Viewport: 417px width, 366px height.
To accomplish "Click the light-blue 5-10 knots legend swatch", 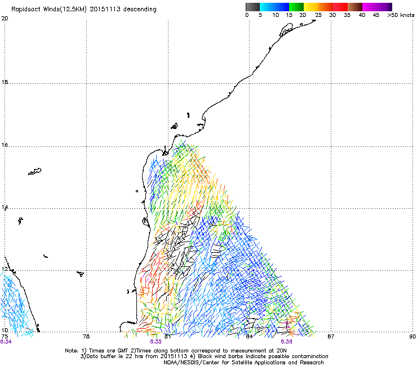I will tap(267, 7).
